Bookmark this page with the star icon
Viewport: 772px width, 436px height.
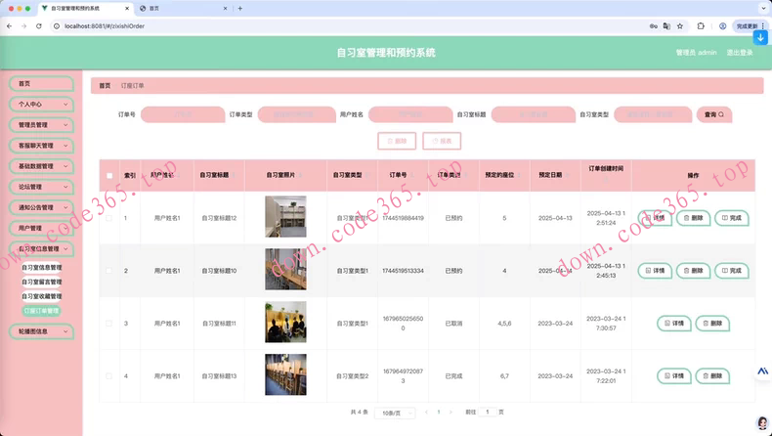680,26
